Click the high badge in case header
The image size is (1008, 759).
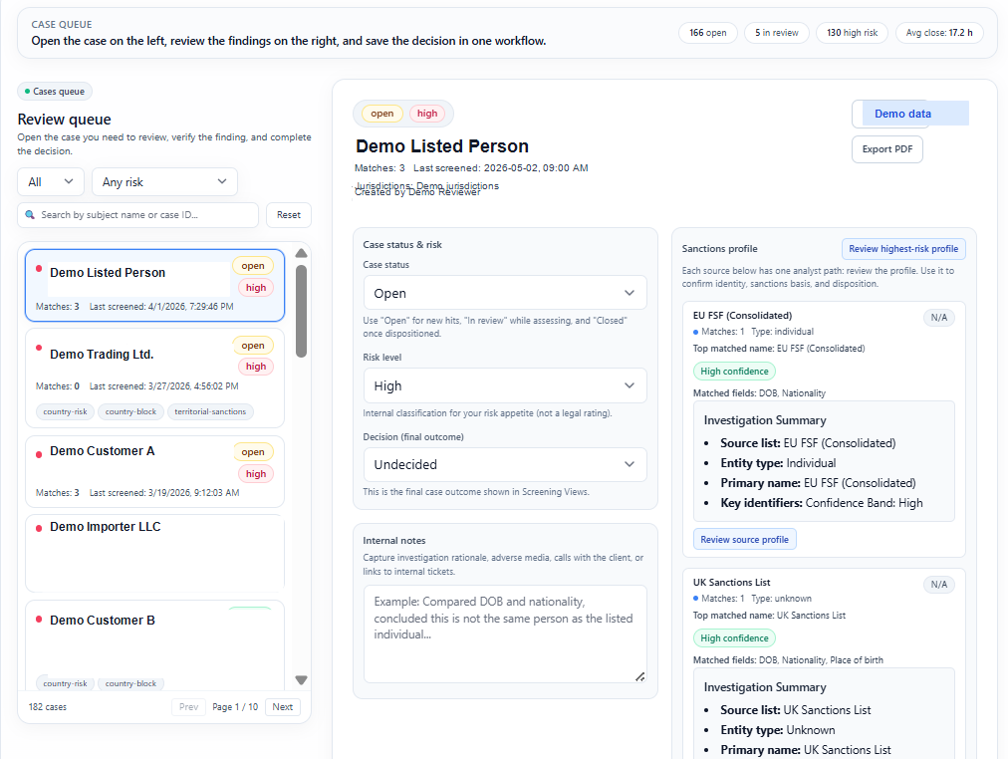click(427, 114)
